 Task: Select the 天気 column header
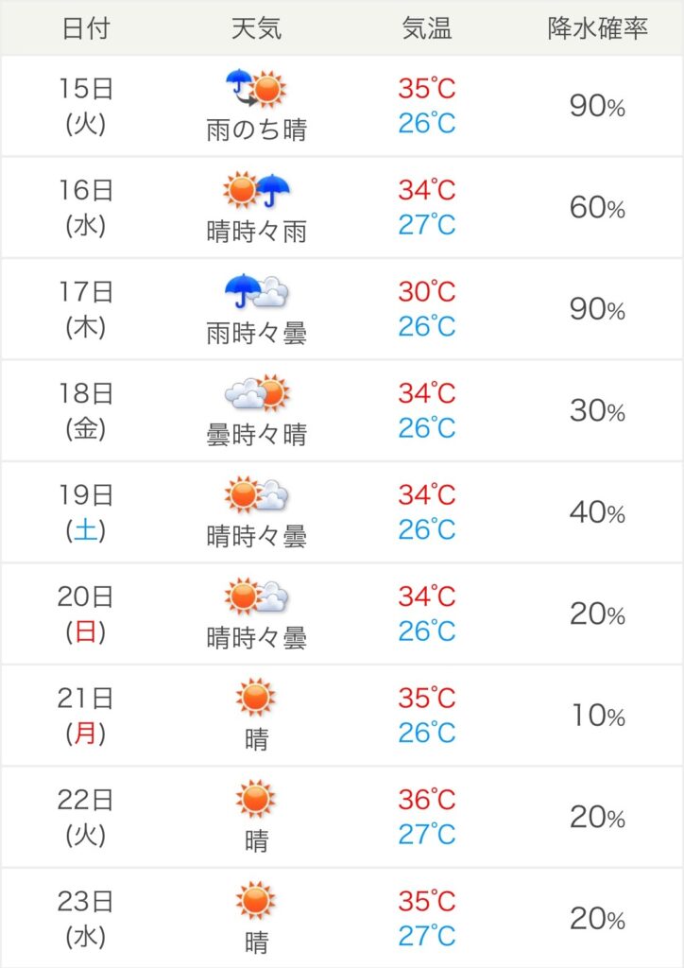point(257,28)
